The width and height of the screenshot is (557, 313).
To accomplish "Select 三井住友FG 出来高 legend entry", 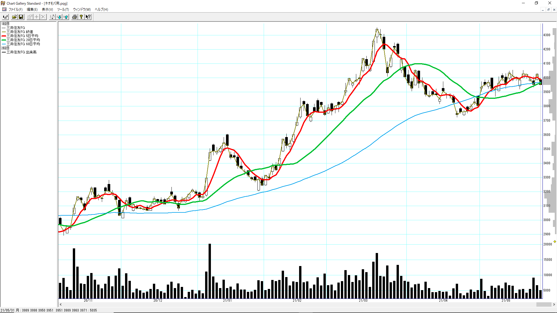I will 21,52.
